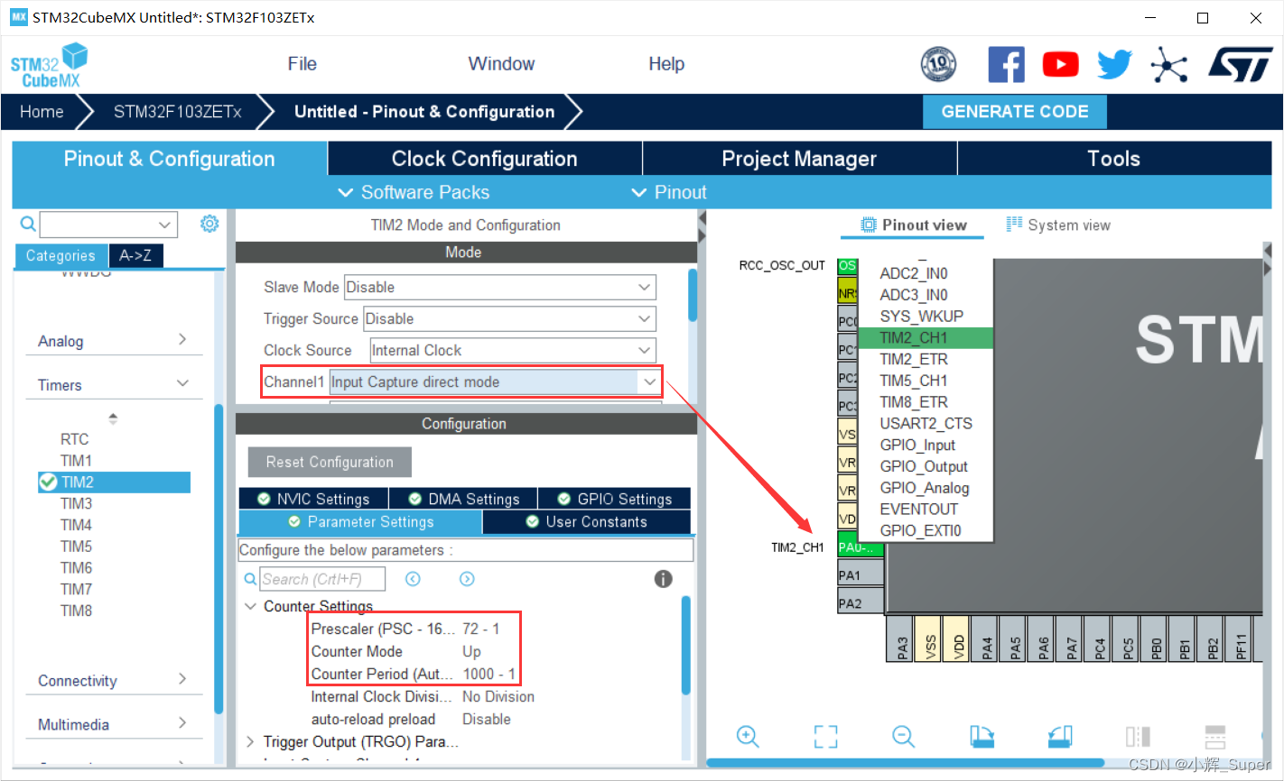Open the User Constants tab
This screenshot has height=781, width=1284.
coord(587,521)
